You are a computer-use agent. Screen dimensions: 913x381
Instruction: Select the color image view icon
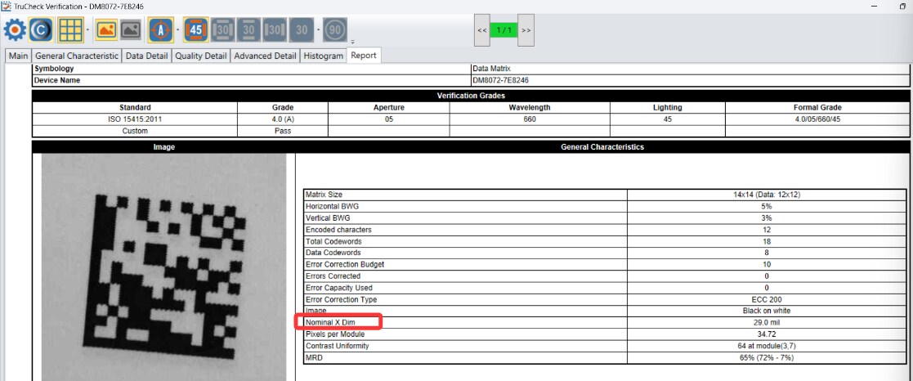point(106,30)
